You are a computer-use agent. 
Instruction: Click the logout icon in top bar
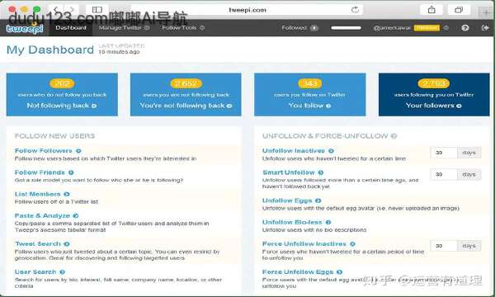(x=485, y=28)
